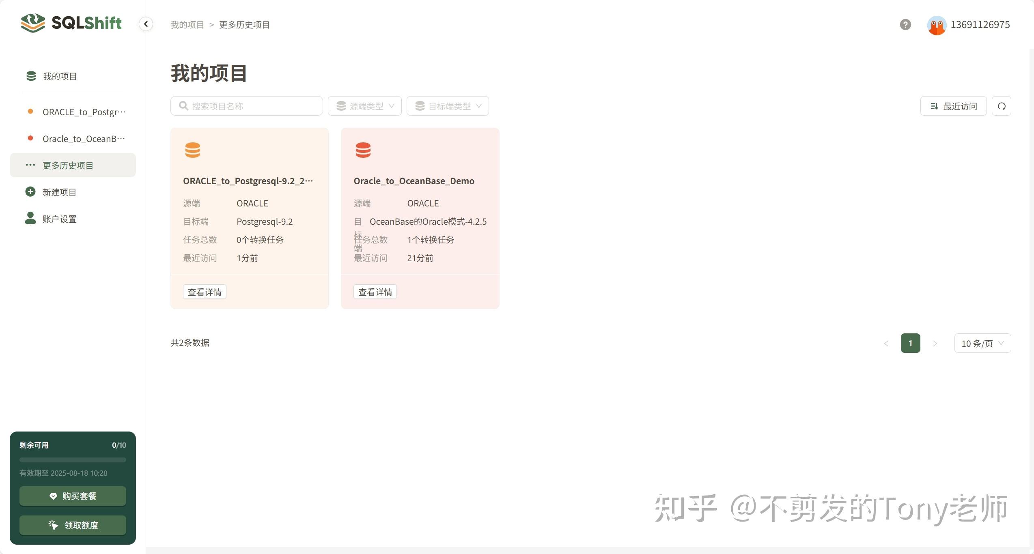
Task: Click the database icon beside 我的项目
Action: 31,75
